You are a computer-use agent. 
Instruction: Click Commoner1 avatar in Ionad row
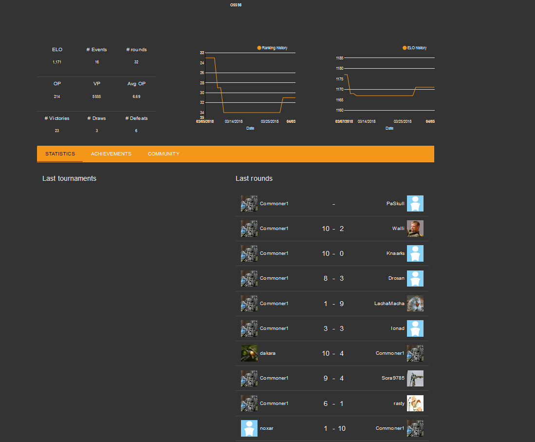(x=249, y=328)
